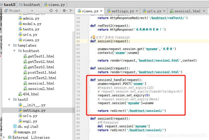Click line number 70 in the gutter
This screenshot has height=140, width=209.
pos(78,61)
